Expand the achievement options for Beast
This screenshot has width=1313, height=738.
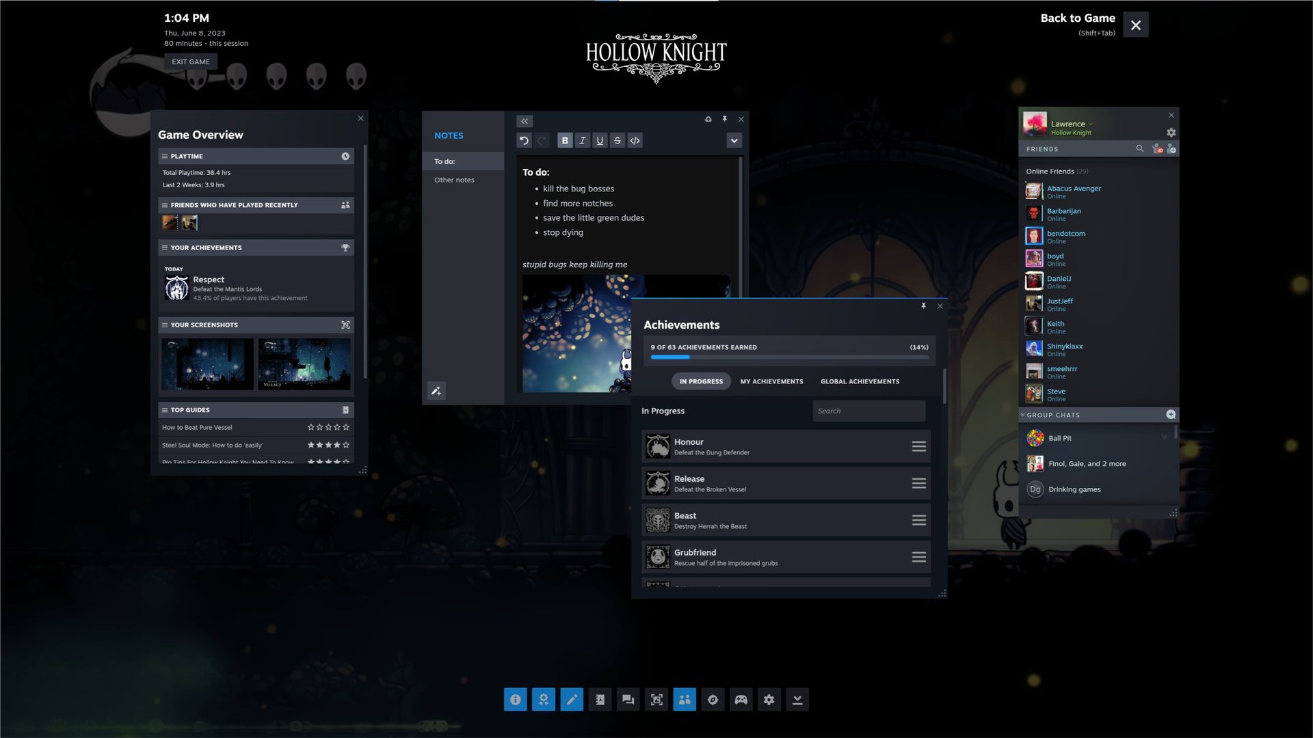[919, 521]
